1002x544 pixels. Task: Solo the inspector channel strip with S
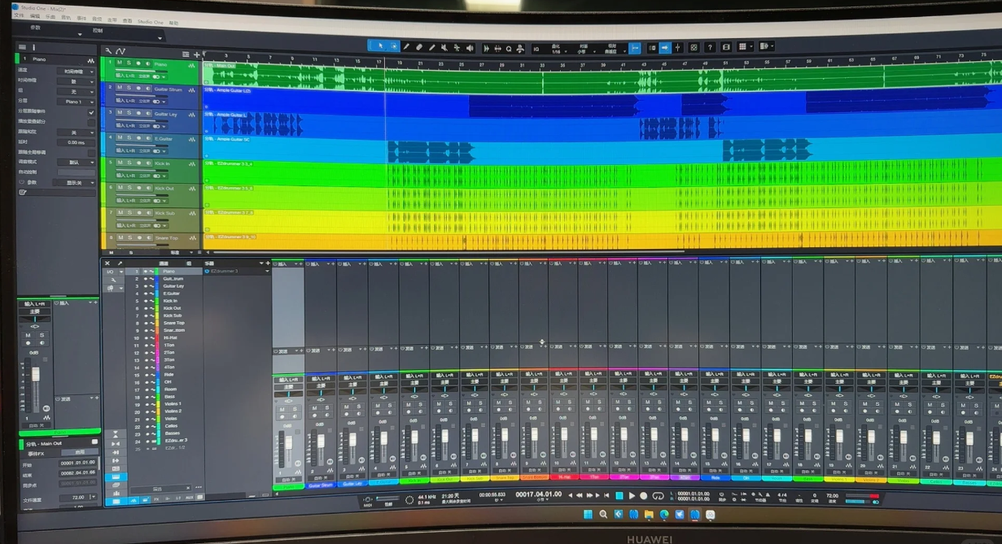(42, 335)
